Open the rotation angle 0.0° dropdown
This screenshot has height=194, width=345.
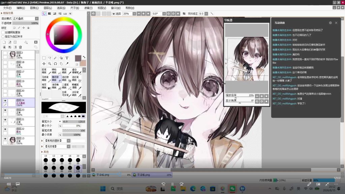click(164, 13)
